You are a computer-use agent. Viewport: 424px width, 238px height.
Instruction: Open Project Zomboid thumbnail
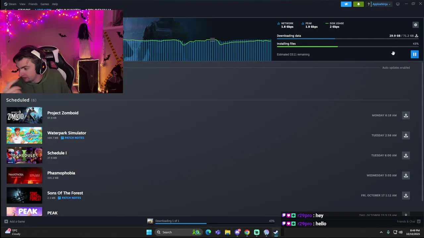24,115
